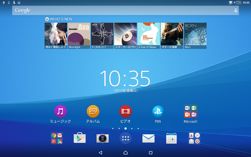Tap the Wi-Fi status icon

click(231, 3)
